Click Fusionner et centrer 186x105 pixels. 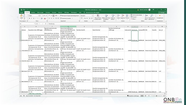(x=66, y=18)
